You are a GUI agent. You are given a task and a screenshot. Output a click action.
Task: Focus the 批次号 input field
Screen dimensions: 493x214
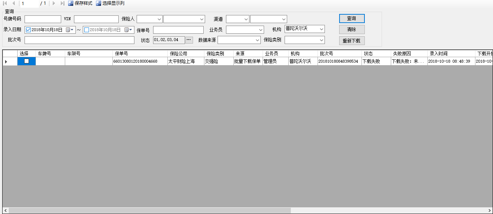79,40
